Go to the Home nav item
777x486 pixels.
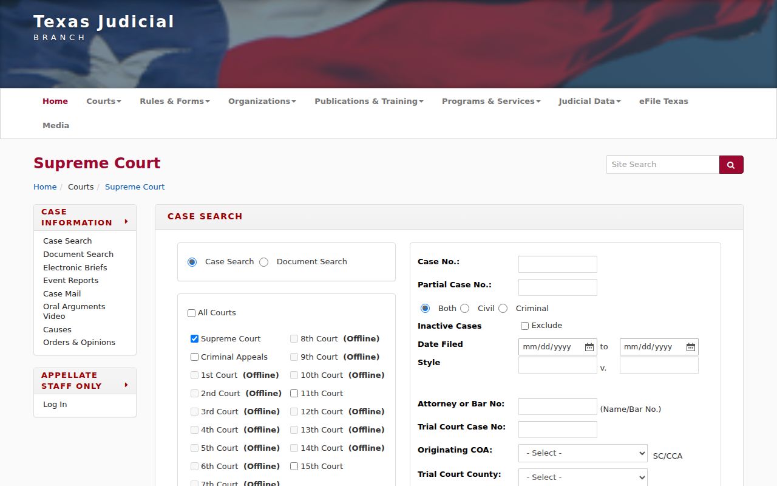tap(55, 101)
